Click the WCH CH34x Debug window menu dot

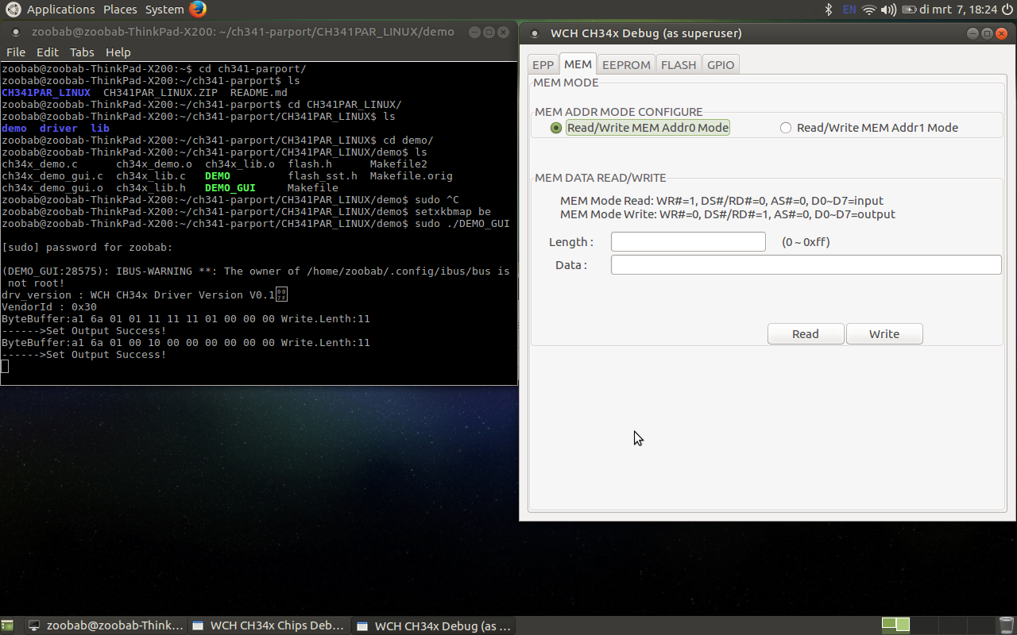click(x=535, y=33)
